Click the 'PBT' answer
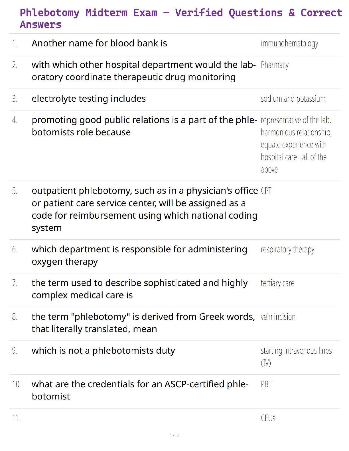 click(x=266, y=384)
